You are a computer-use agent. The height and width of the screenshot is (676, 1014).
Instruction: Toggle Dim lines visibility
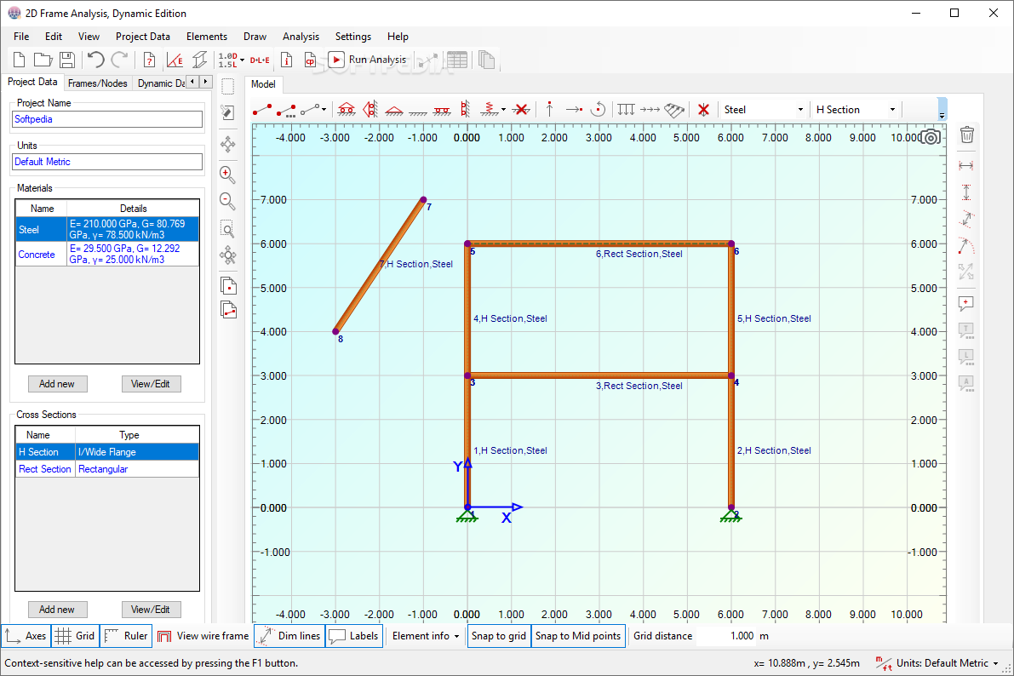pyautogui.click(x=289, y=636)
